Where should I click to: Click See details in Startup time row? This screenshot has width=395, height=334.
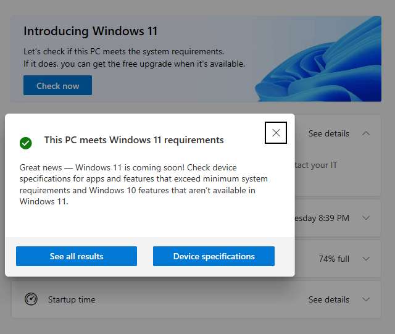point(329,299)
